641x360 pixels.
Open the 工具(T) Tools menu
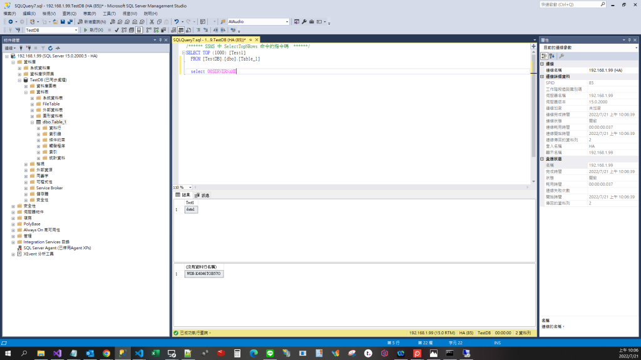[x=109, y=14]
